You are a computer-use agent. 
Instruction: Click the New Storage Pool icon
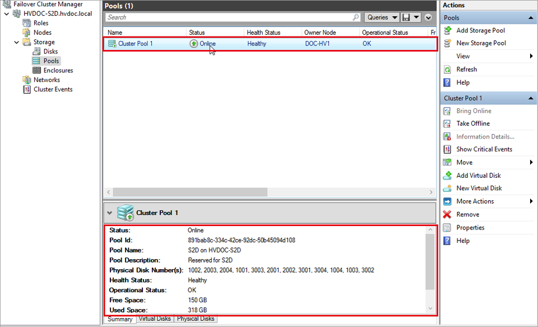click(x=447, y=43)
